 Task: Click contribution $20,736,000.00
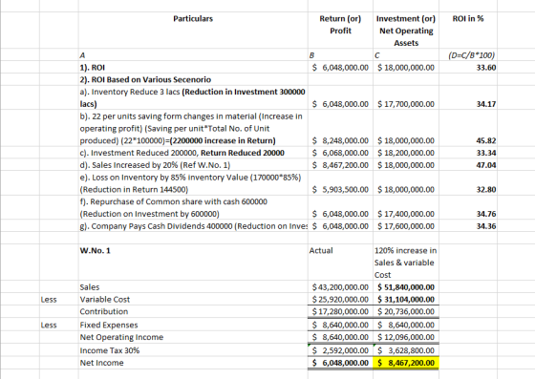(x=406, y=311)
